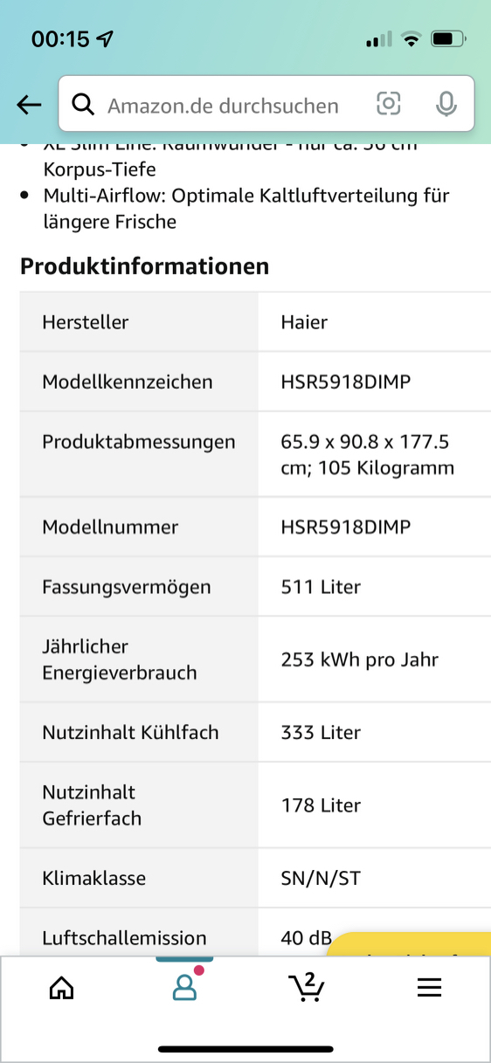Tap the Klimaklasse row label
Image resolution: width=491 pixels, height=1063 pixels.
click(x=93, y=879)
